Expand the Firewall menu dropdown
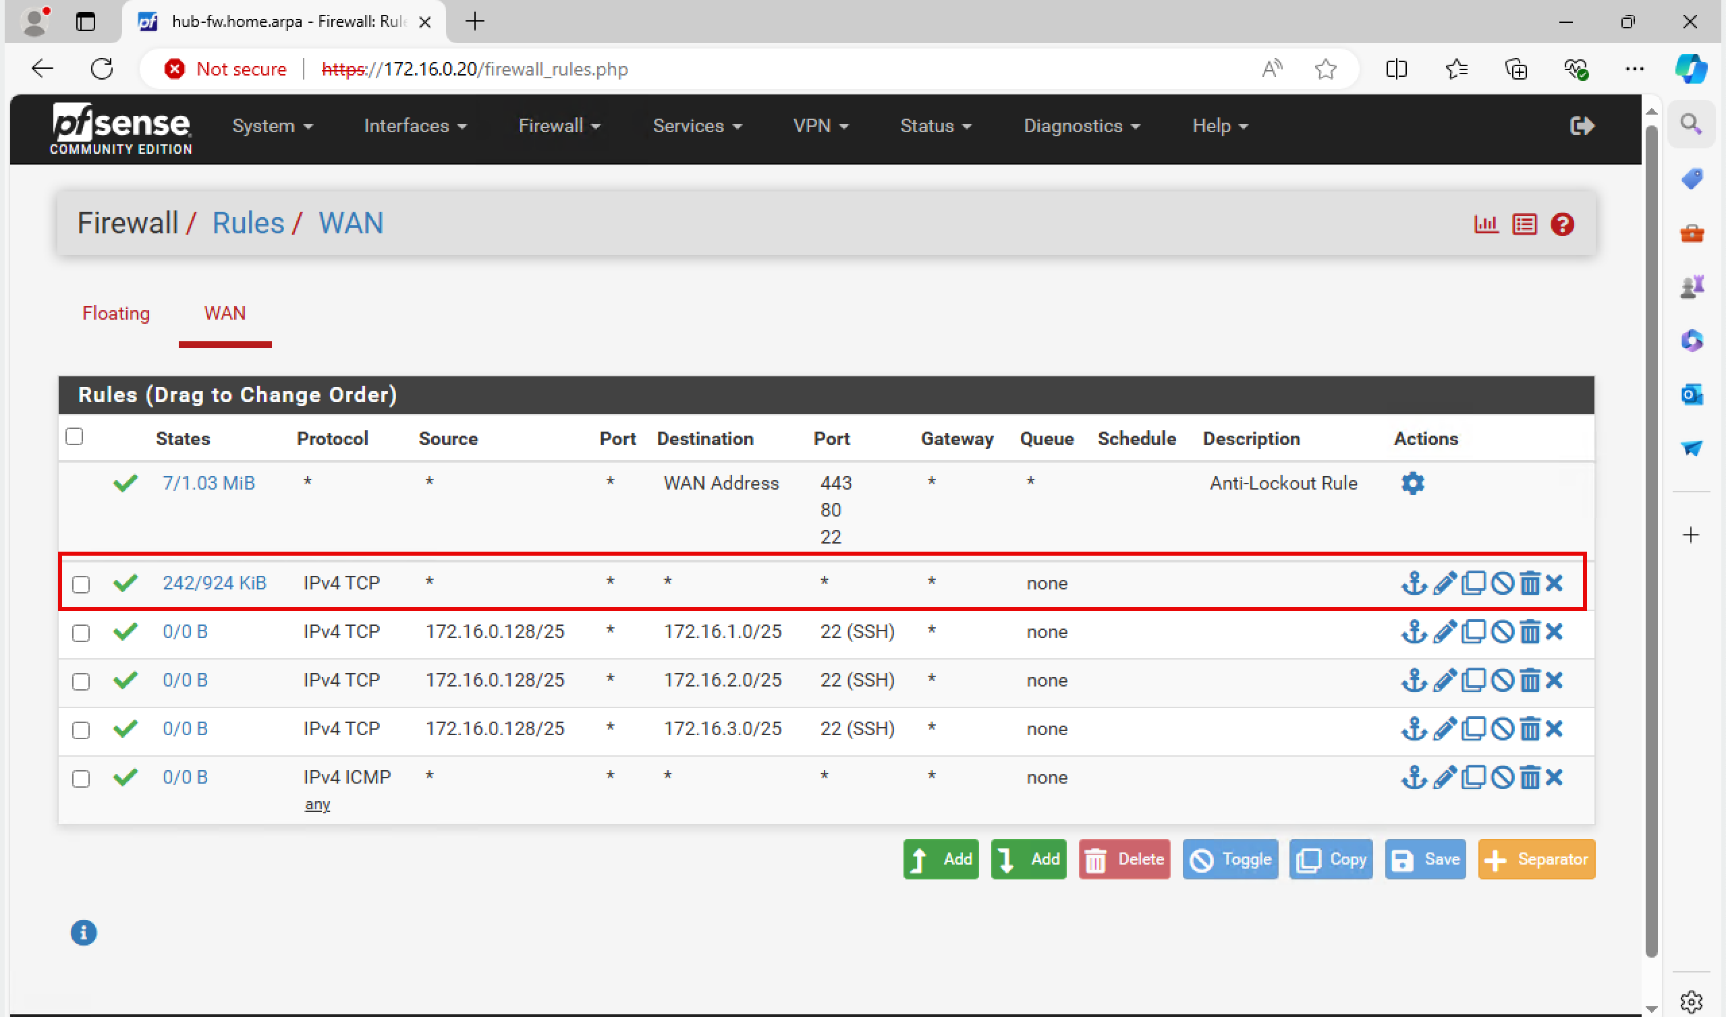 tap(559, 126)
